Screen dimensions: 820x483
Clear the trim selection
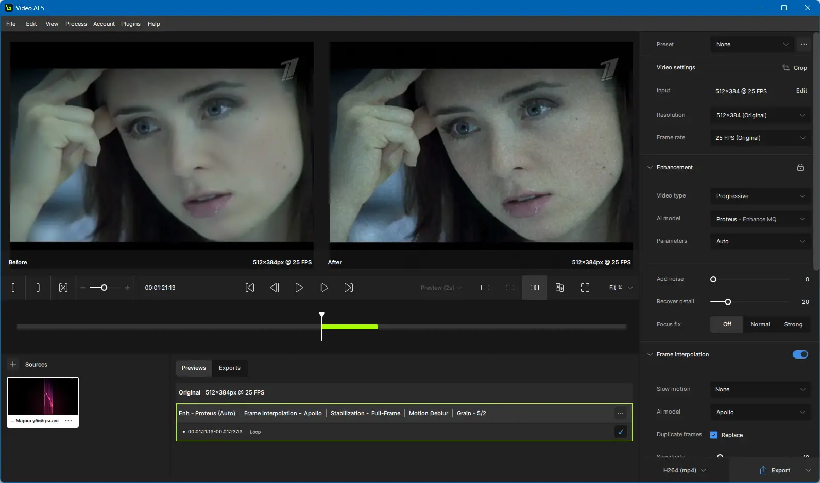coord(63,288)
